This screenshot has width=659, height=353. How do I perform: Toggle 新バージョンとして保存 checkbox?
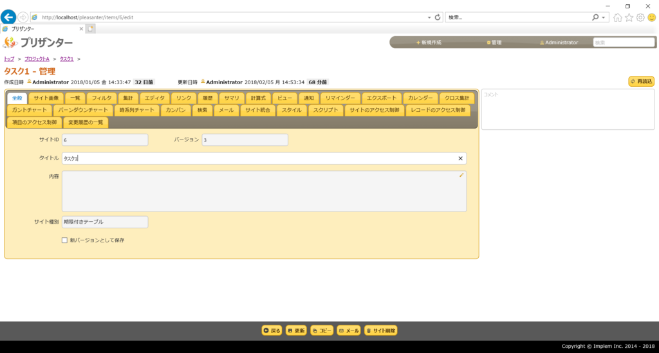pyautogui.click(x=64, y=240)
